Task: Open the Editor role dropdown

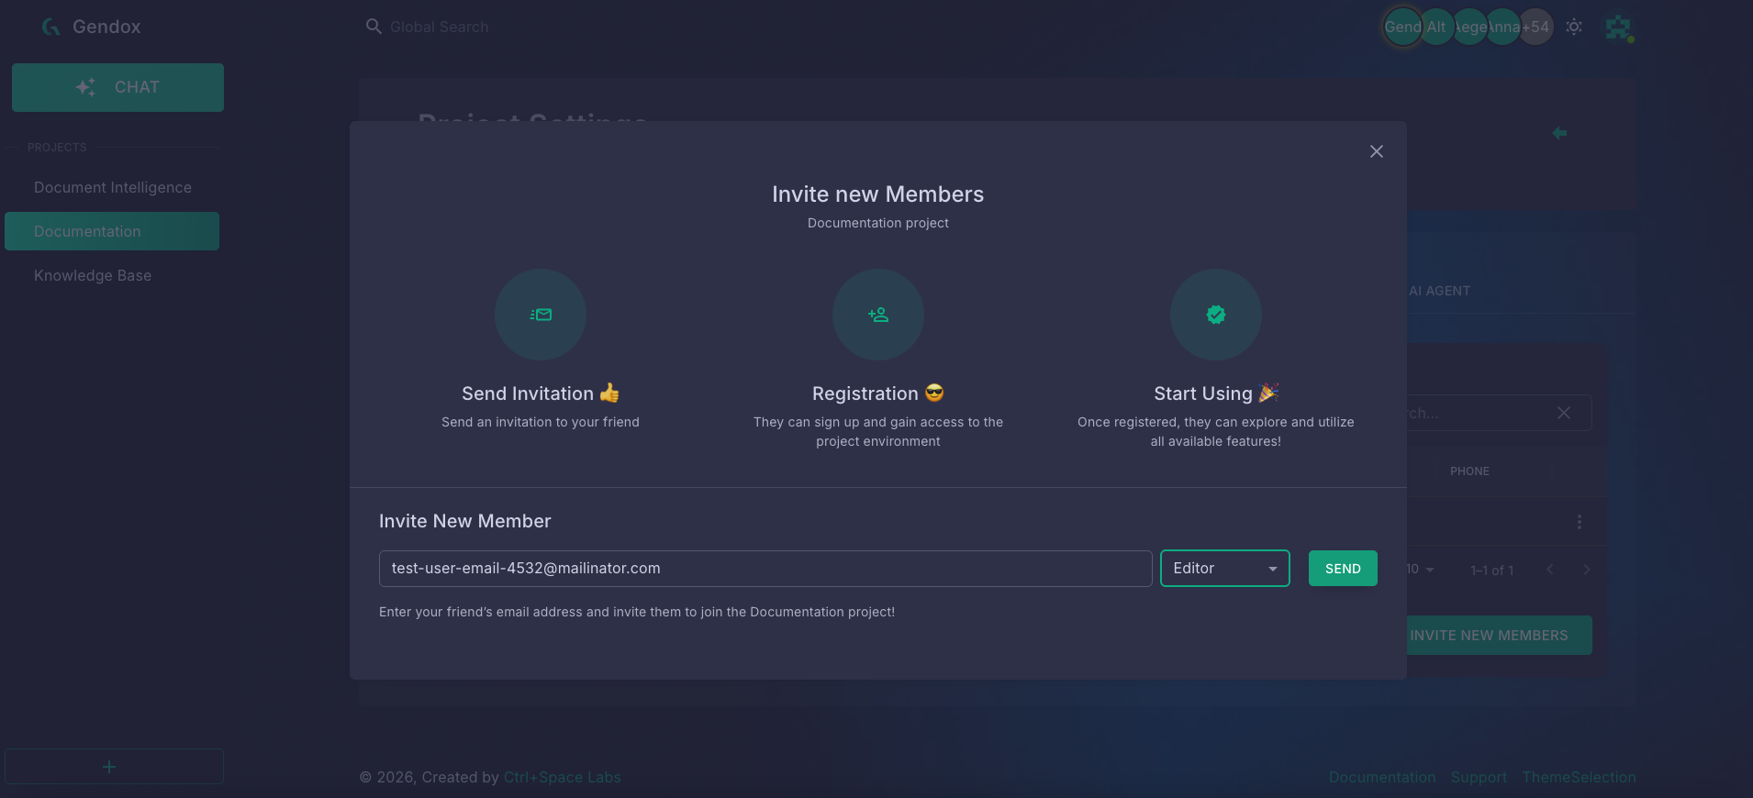Action: coord(1225,569)
